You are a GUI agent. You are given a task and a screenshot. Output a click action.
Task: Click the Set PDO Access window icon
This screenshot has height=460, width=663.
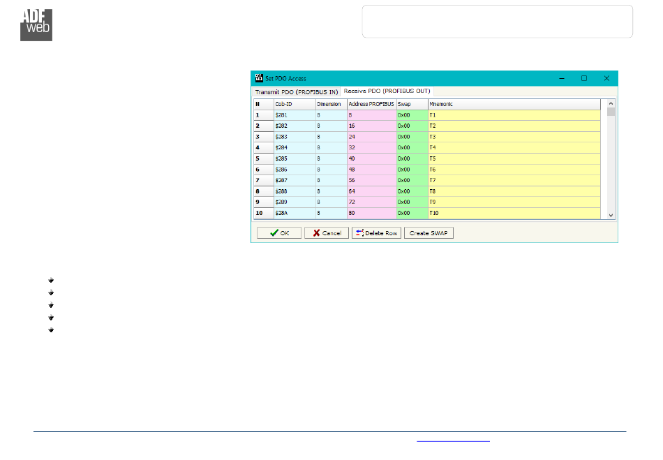(259, 78)
